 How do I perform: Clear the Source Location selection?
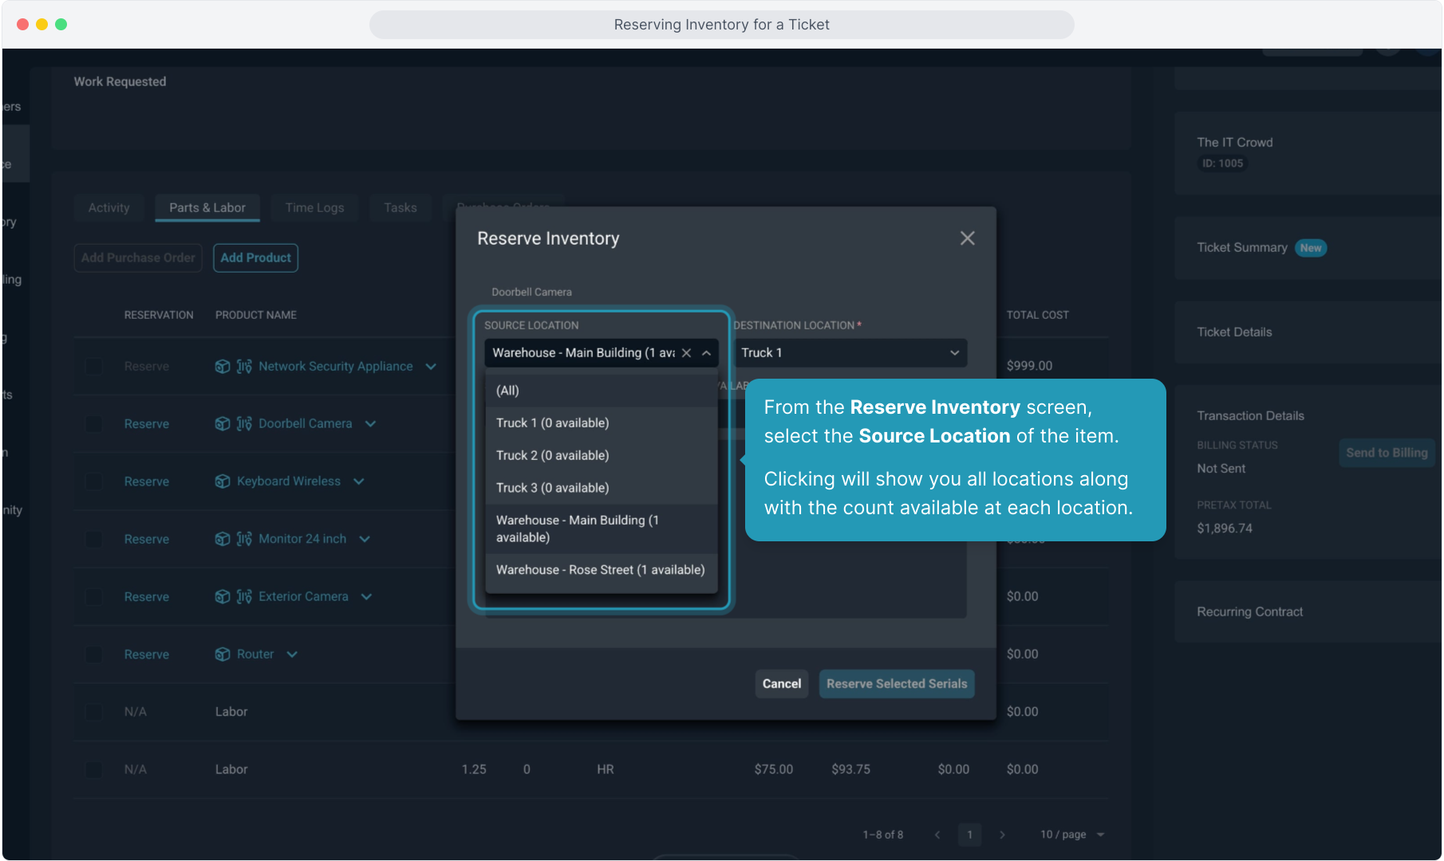pyautogui.click(x=686, y=353)
